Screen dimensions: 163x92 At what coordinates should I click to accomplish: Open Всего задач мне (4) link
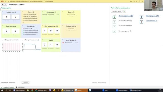click(126, 16)
